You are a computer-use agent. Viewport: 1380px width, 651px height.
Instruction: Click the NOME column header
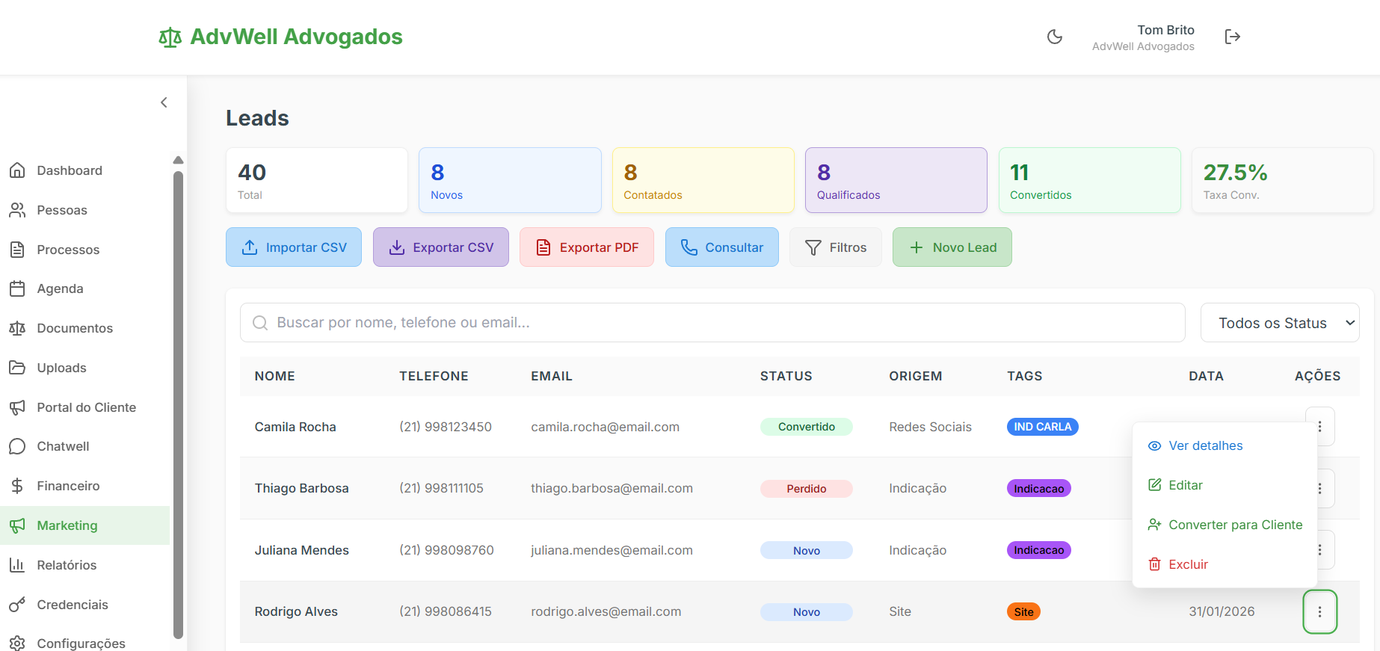(x=275, y=376)
